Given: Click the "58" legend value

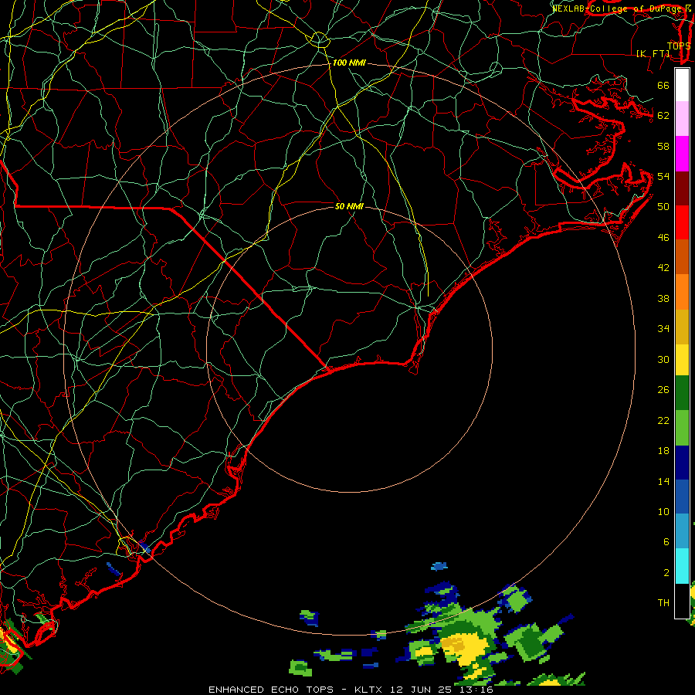Looking at the screenshot, I should click(663, 146).
